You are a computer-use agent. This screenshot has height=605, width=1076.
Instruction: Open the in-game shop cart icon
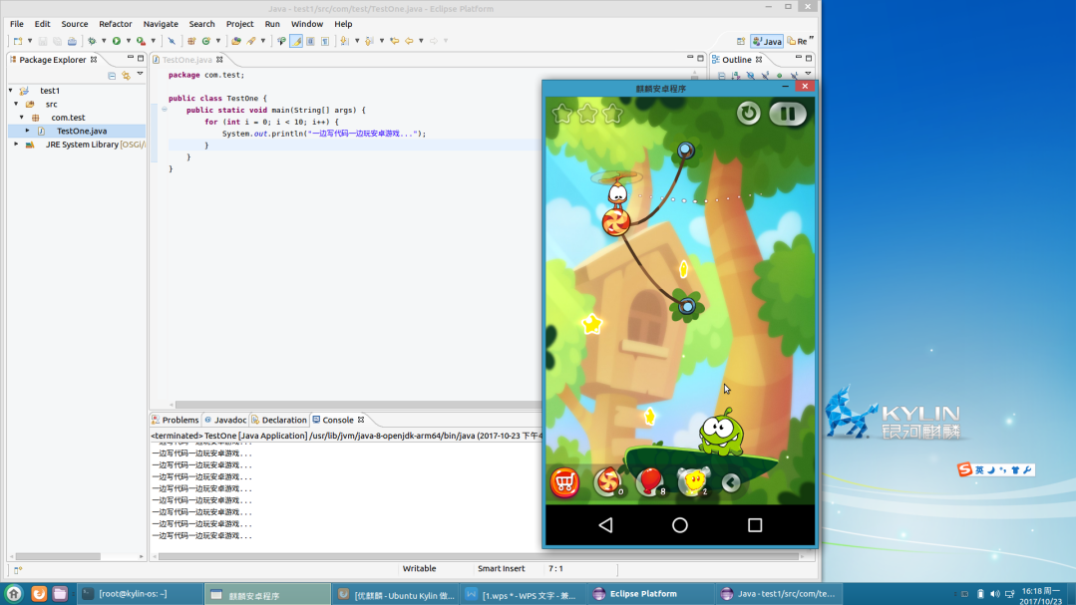[x=564, y=483]
